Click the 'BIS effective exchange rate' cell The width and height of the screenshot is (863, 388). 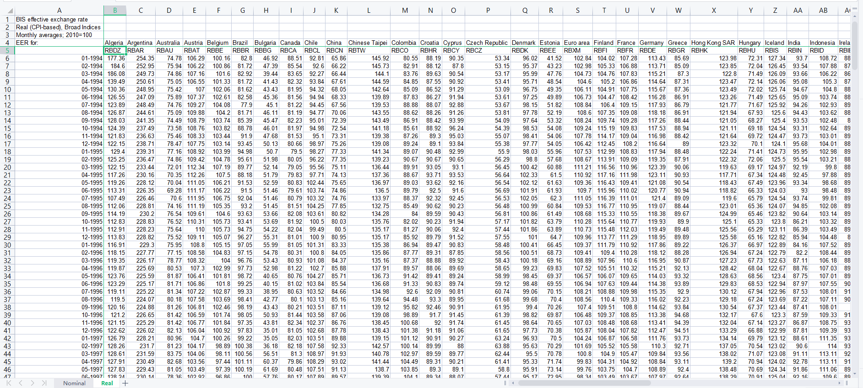pyautogui.click(x=59, y=19)
